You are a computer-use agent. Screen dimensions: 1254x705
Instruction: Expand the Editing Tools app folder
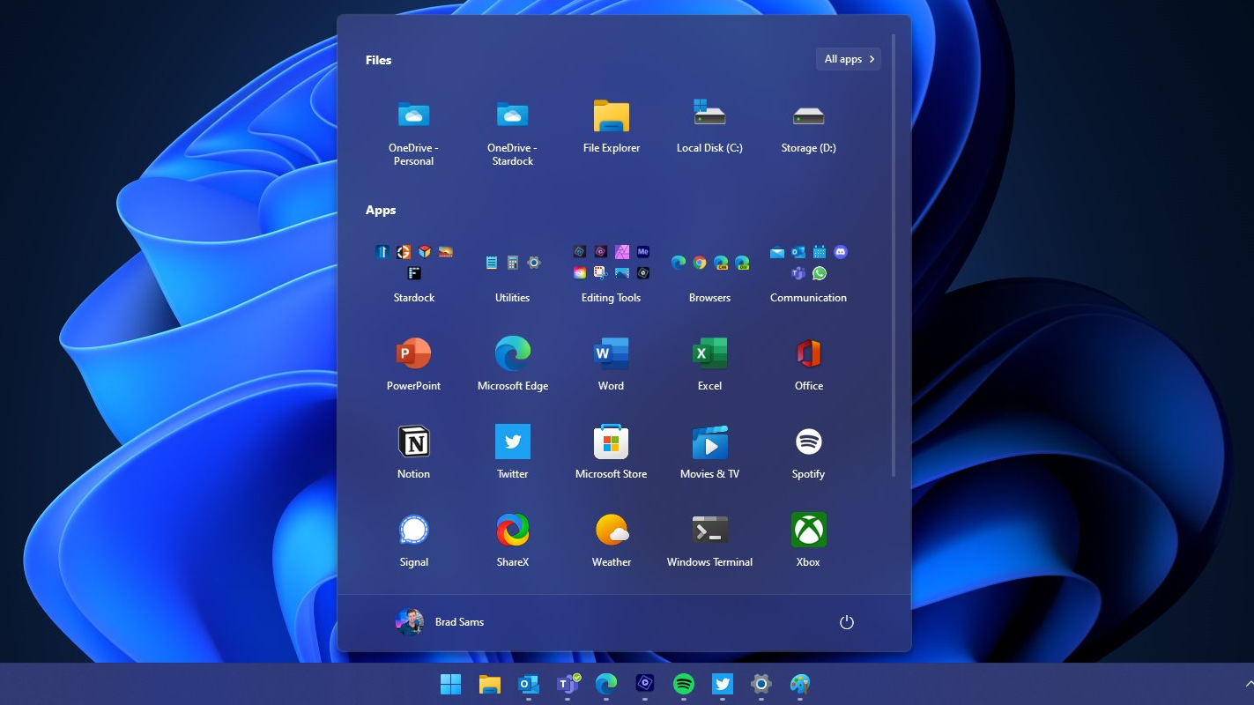coord(611,272)
